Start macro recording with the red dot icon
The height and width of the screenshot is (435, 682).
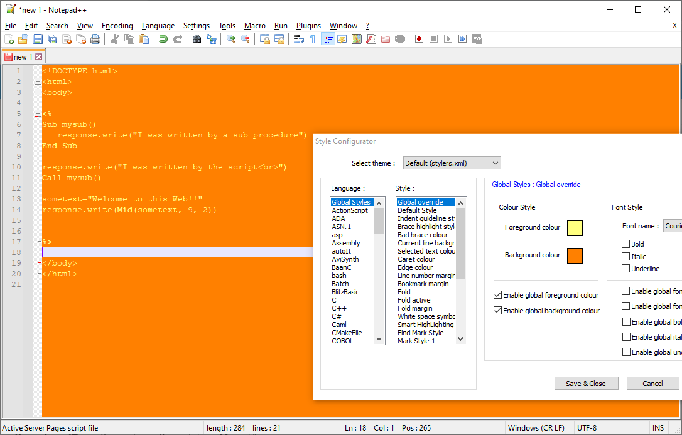pos(419,39)
